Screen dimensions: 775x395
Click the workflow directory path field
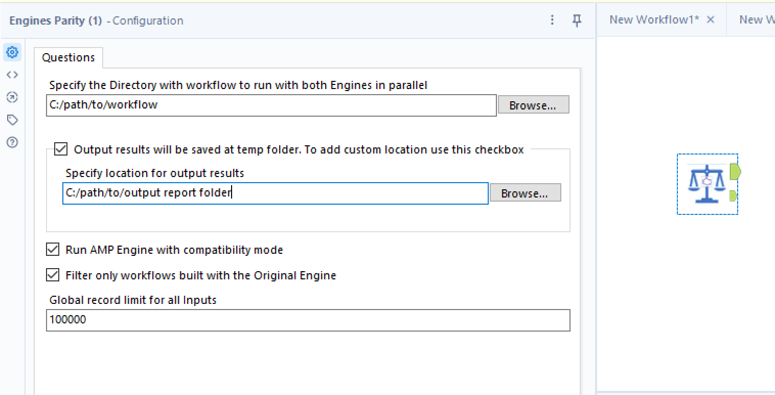coord(271,105)
